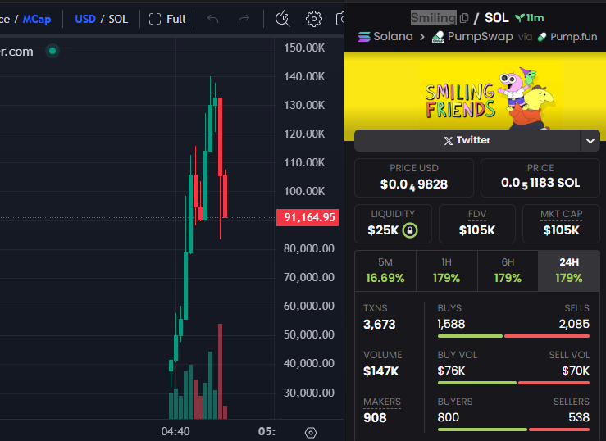Click the BUYERS count 800
The width and height of the screenshot is (606, 441).
[449, 417]
